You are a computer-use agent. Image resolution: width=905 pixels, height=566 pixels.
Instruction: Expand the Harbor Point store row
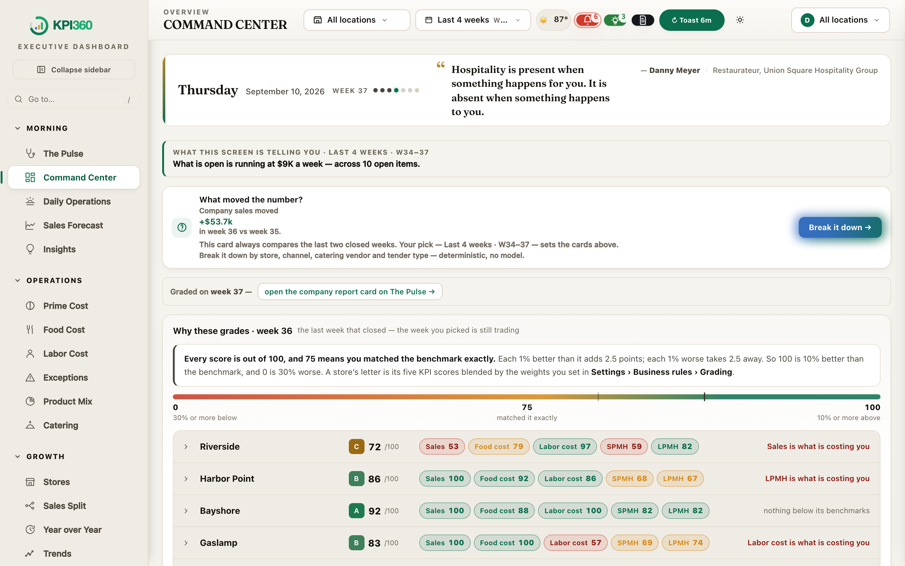[186, 479]
